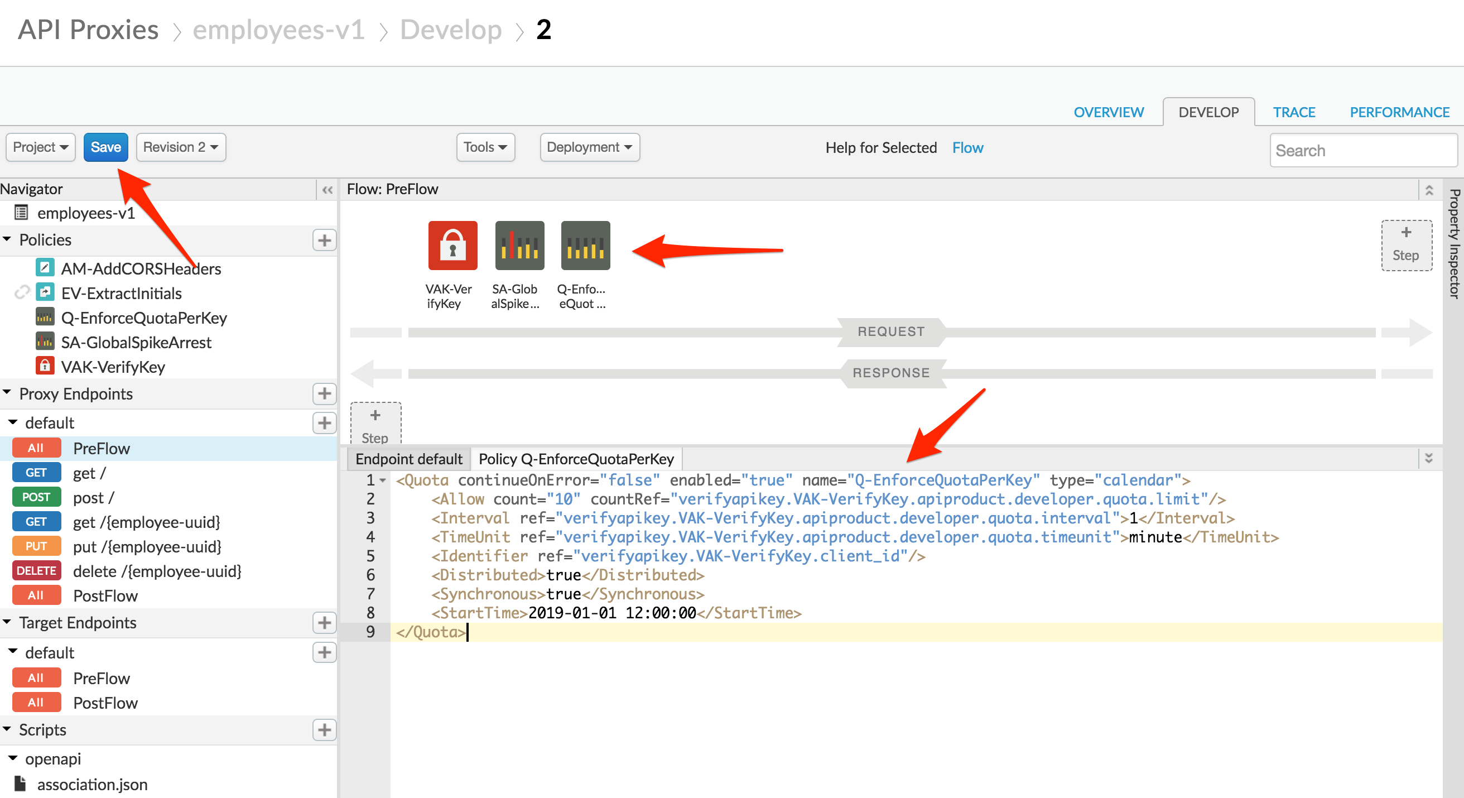Screen dimensions: 1464x798
Task: Go to API Proxies breadcrumb
Action: pos(88,30)
